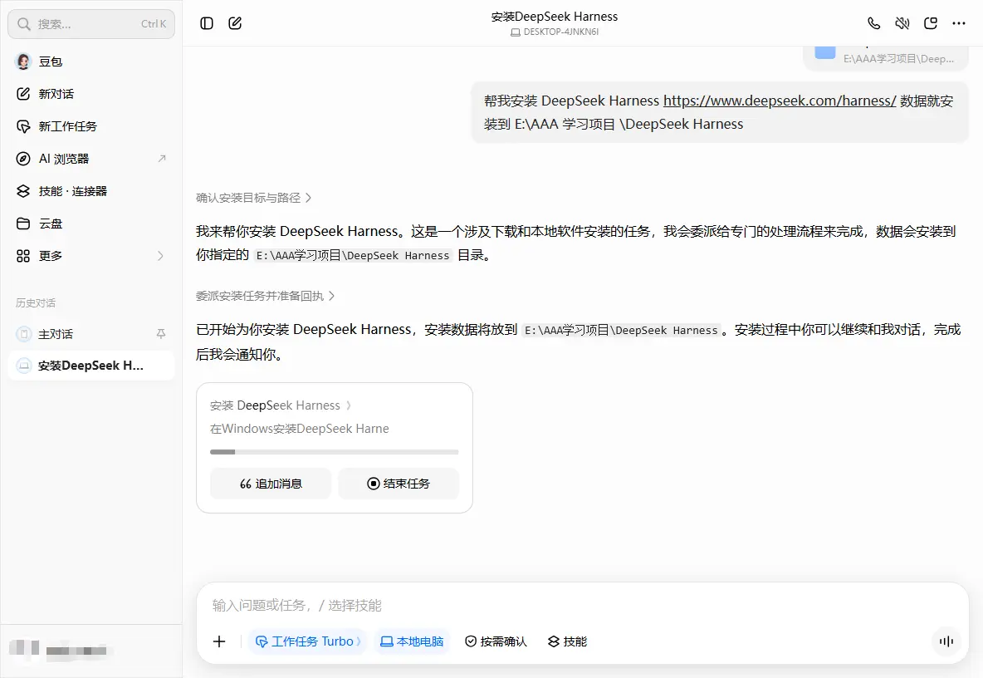
Task: Toggle the 按需确认 option
Action: [x=496, y=641]
